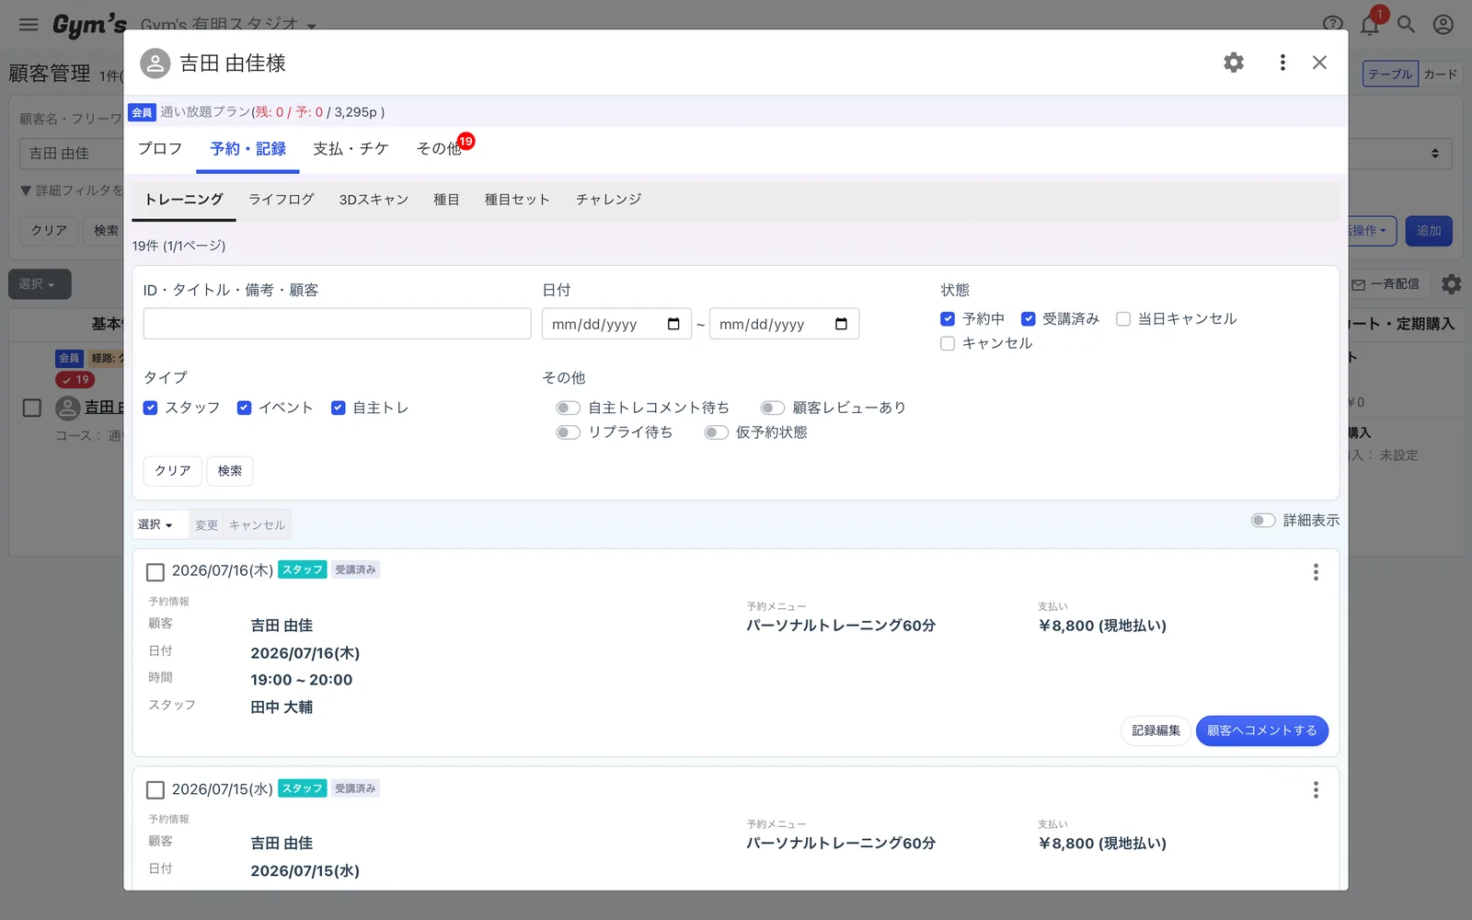Open calendar picker on start date field

(673, 324)
